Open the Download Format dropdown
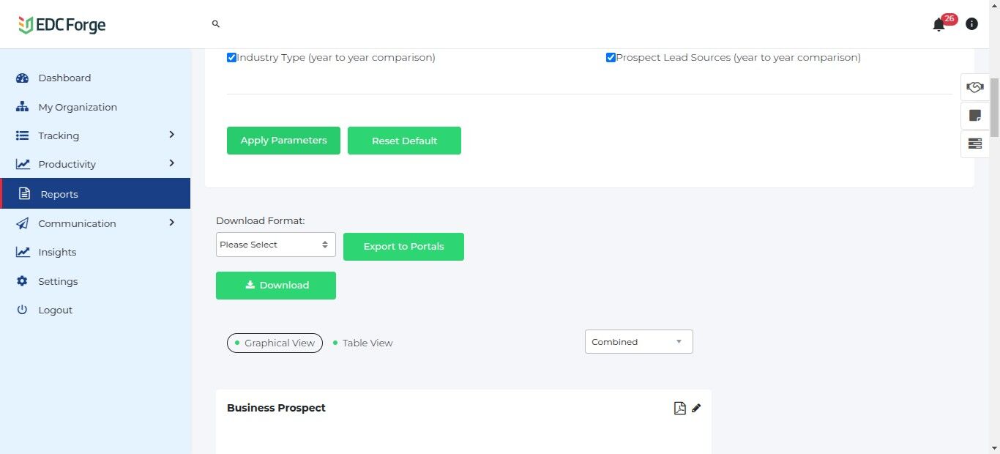Viewport: 1000px width, 454px height. tap(275, 245)
